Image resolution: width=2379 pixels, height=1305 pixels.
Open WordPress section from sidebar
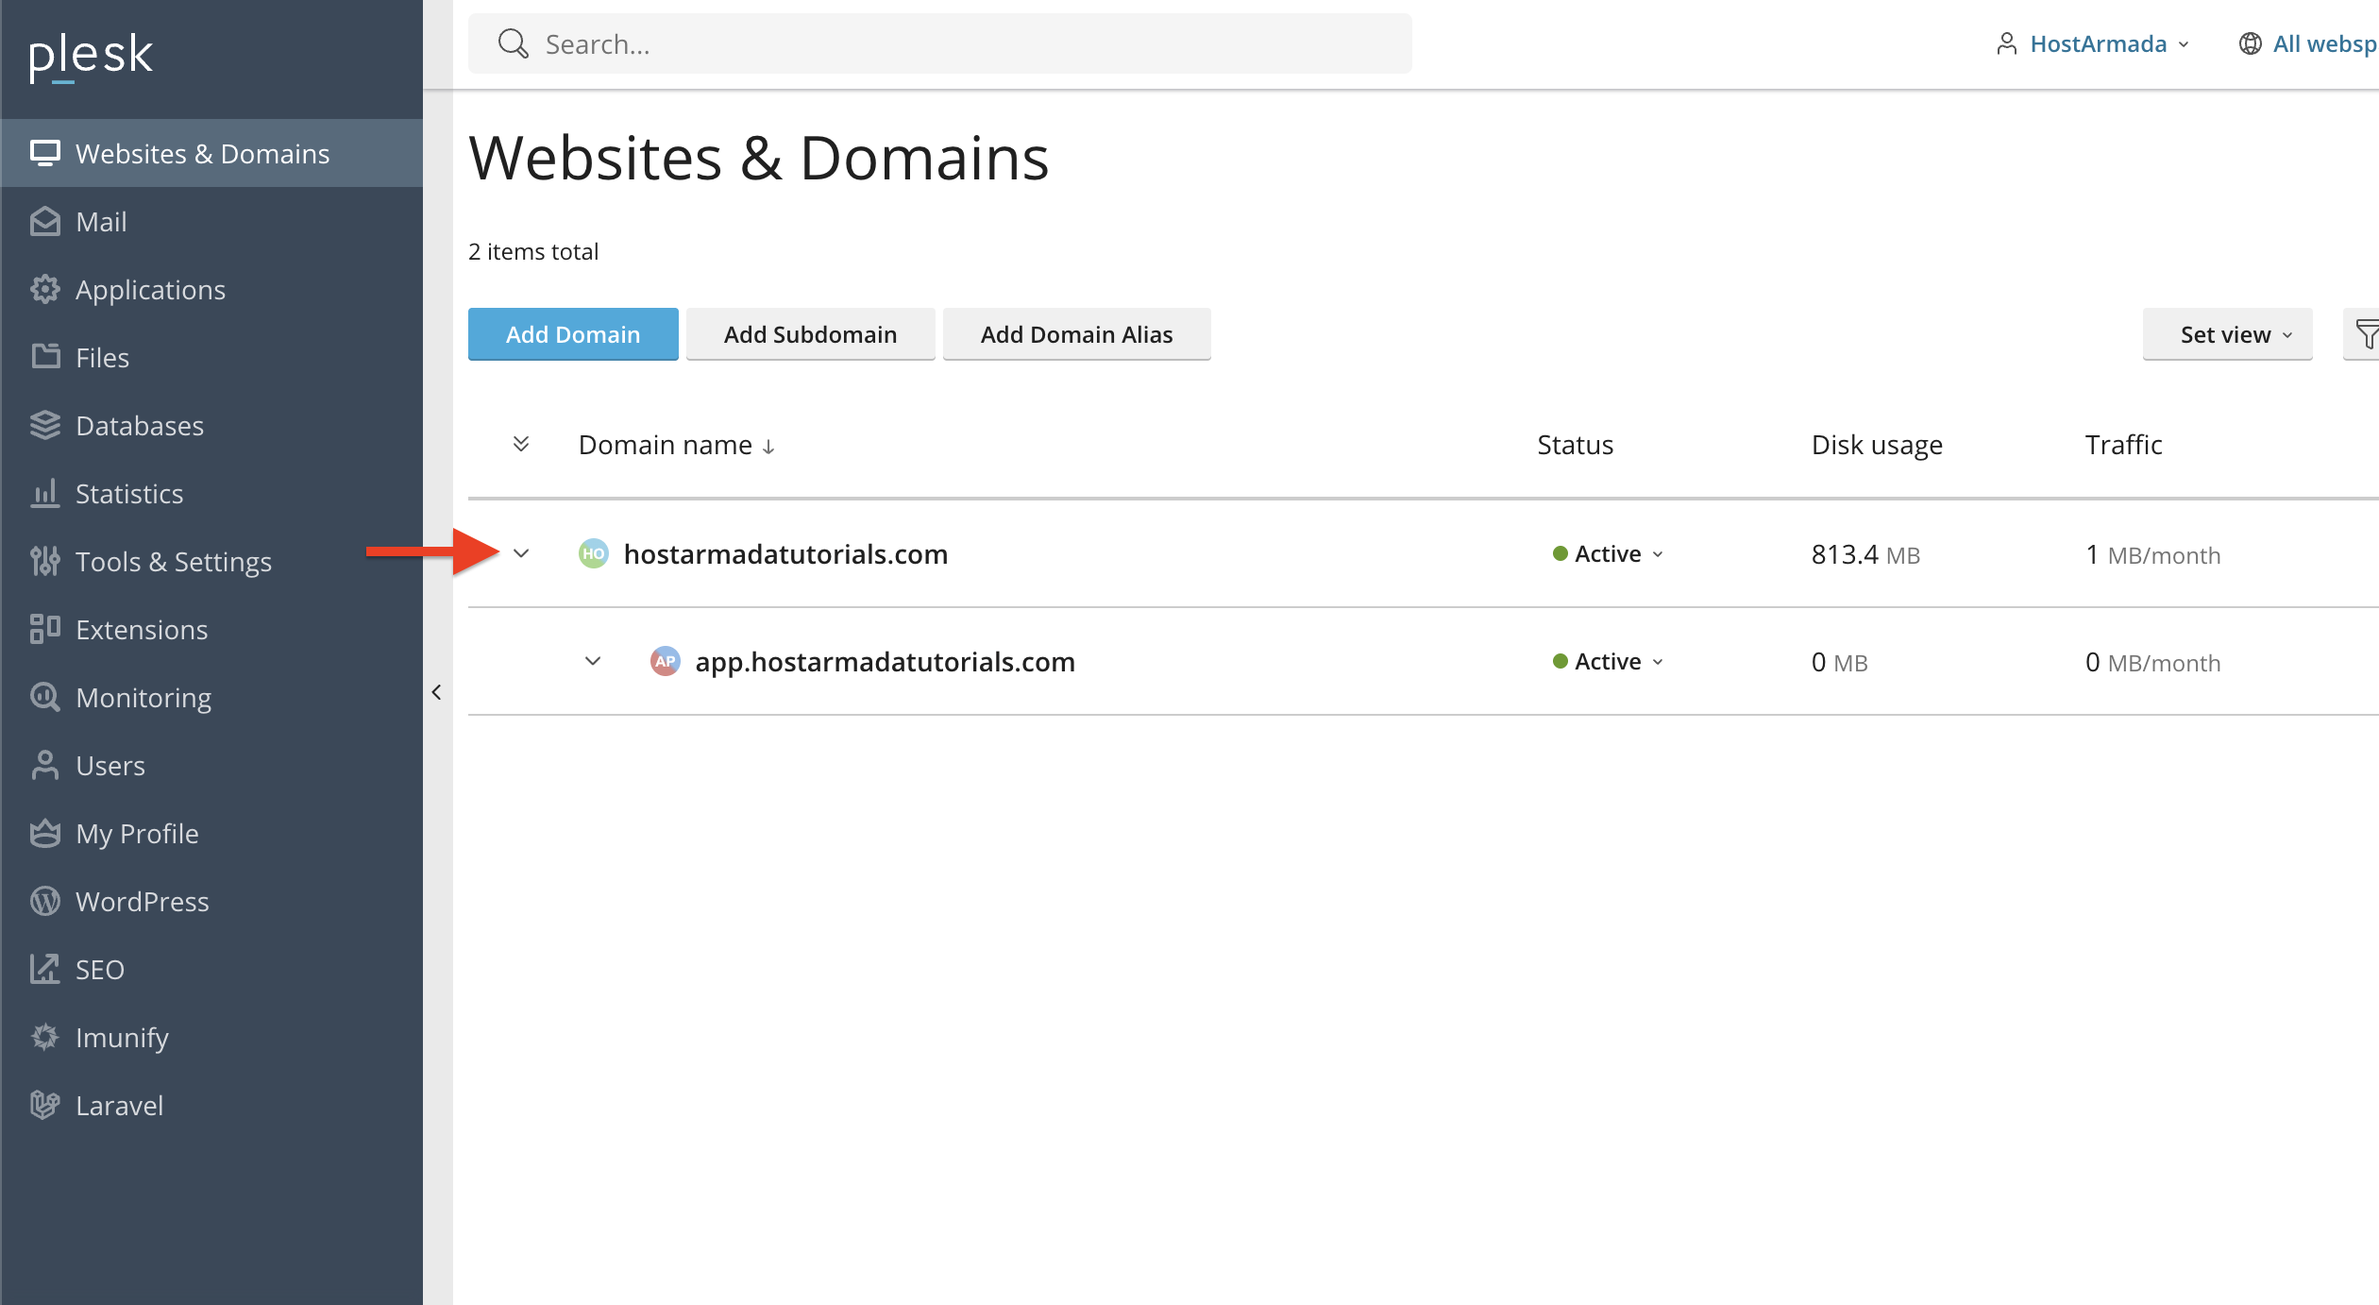(211, 901)
